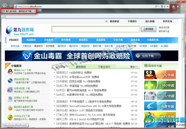Click the page vertical scrollbar thumb
Image resolution: width=186 pixels, height=129 pixels.
point(183,40)
